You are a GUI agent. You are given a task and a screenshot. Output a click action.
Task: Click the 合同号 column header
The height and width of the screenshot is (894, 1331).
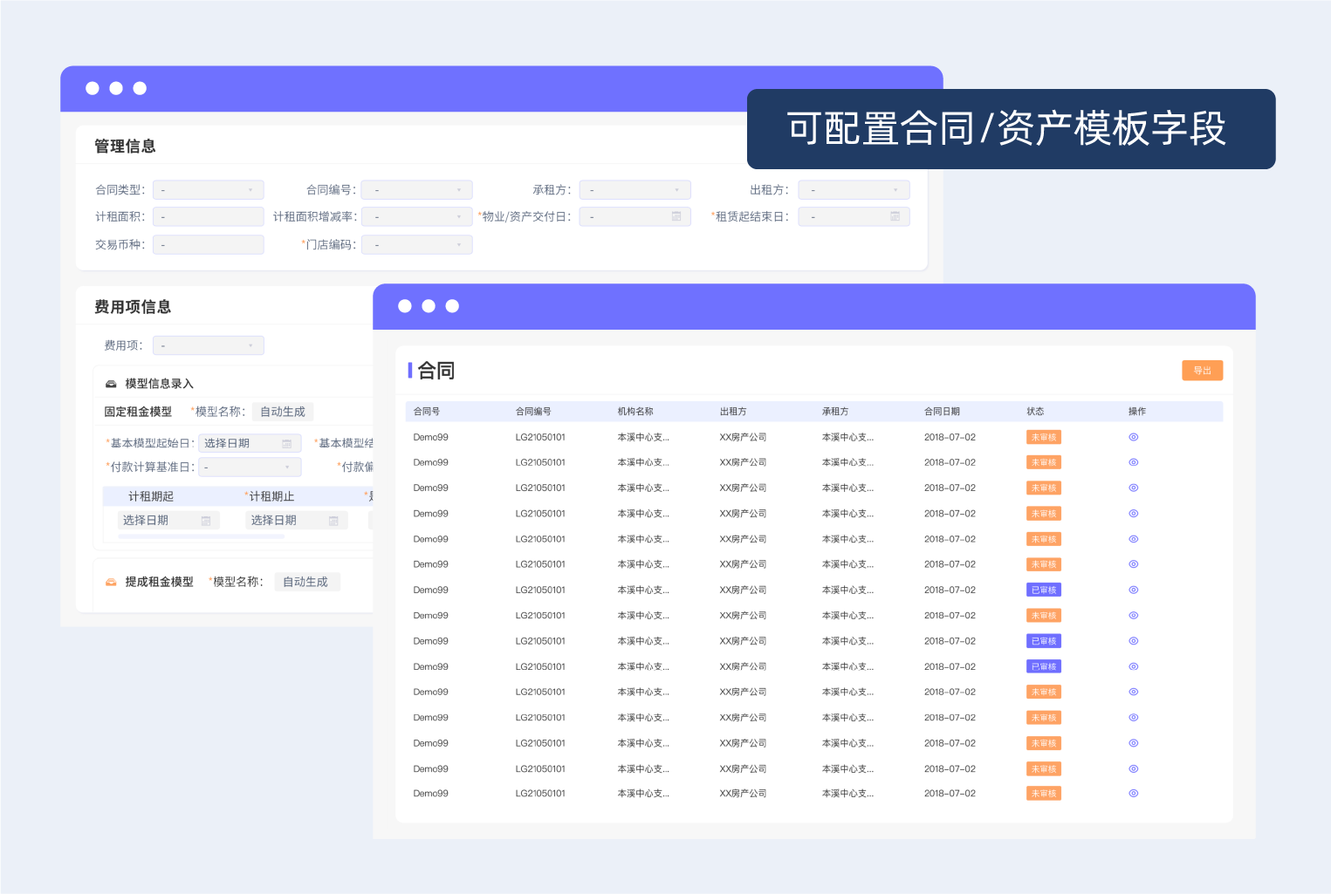click(427, 412)
